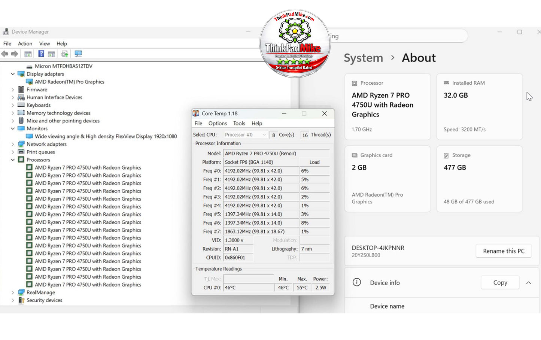Click the Graphics card icon in Settings

click(x=354, y=155)
